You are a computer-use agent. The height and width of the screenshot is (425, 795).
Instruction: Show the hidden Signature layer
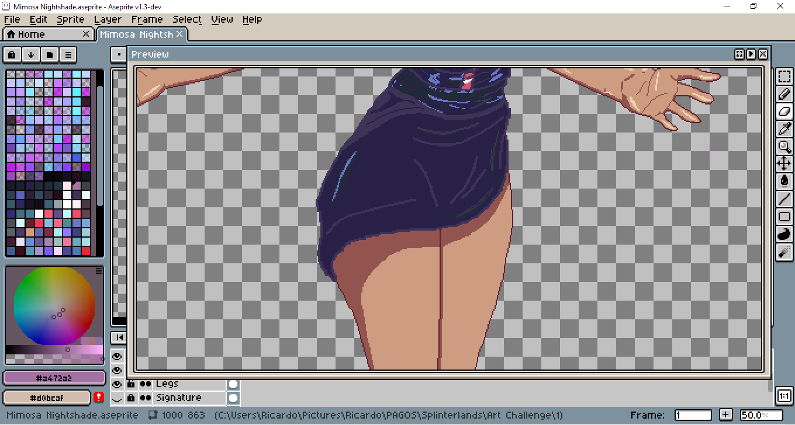click(117, 398)
